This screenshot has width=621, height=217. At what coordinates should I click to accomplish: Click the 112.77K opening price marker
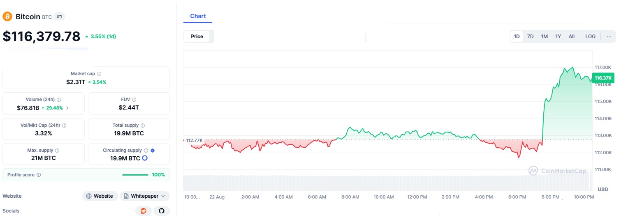pyautogui.click(x=194, y=140)
